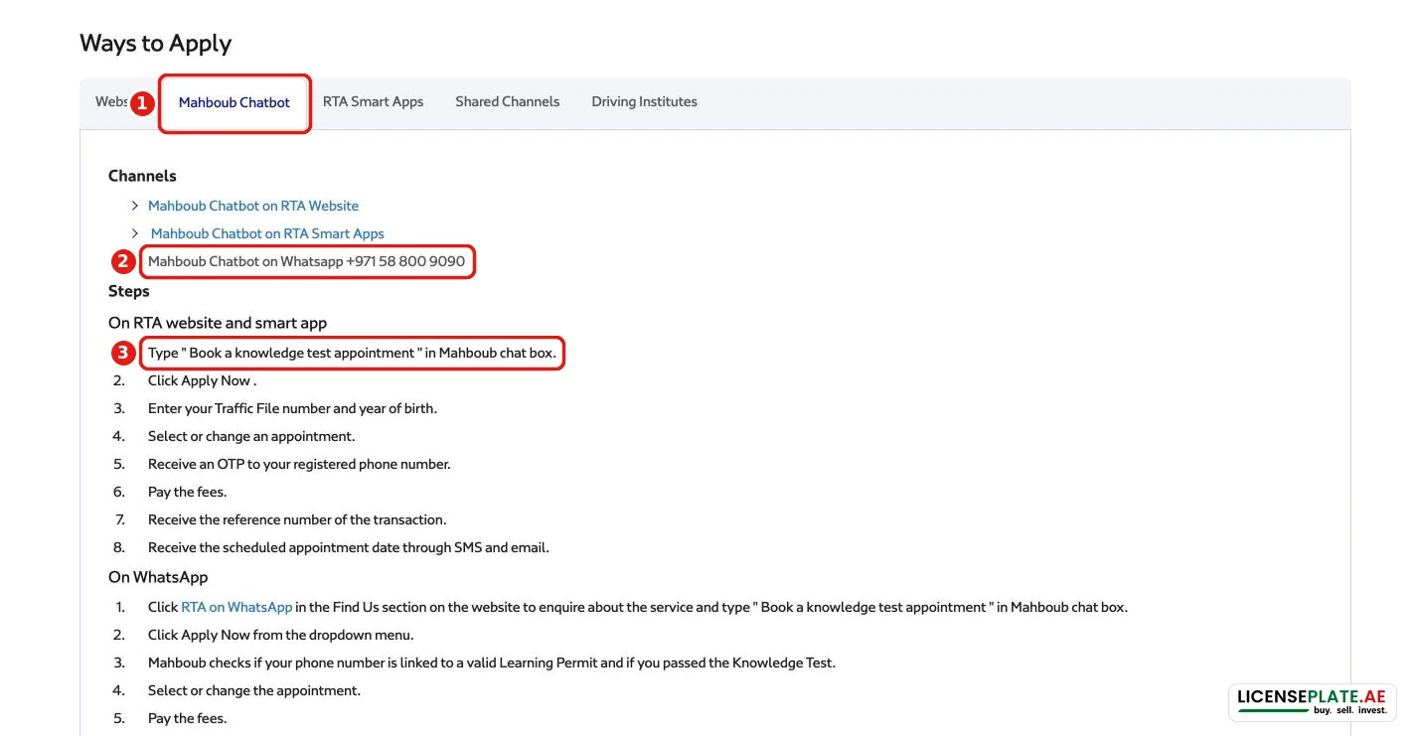Click the 'On WhatsApp' subheading
The width and height of the screenshot is (1411, 736).
tap(158, 577)
